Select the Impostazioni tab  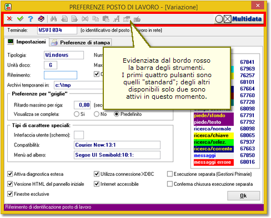(27, 42)
